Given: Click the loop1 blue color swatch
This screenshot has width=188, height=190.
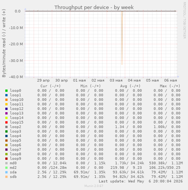Looking at the screenshot, I should coord(6,95).
